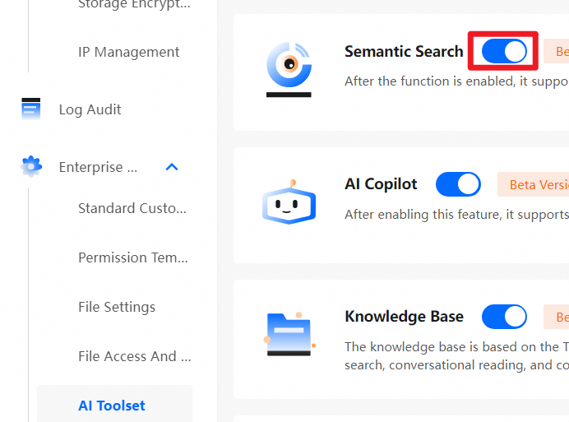Turn off the Knowledge Base switch

tap(504, 317)
